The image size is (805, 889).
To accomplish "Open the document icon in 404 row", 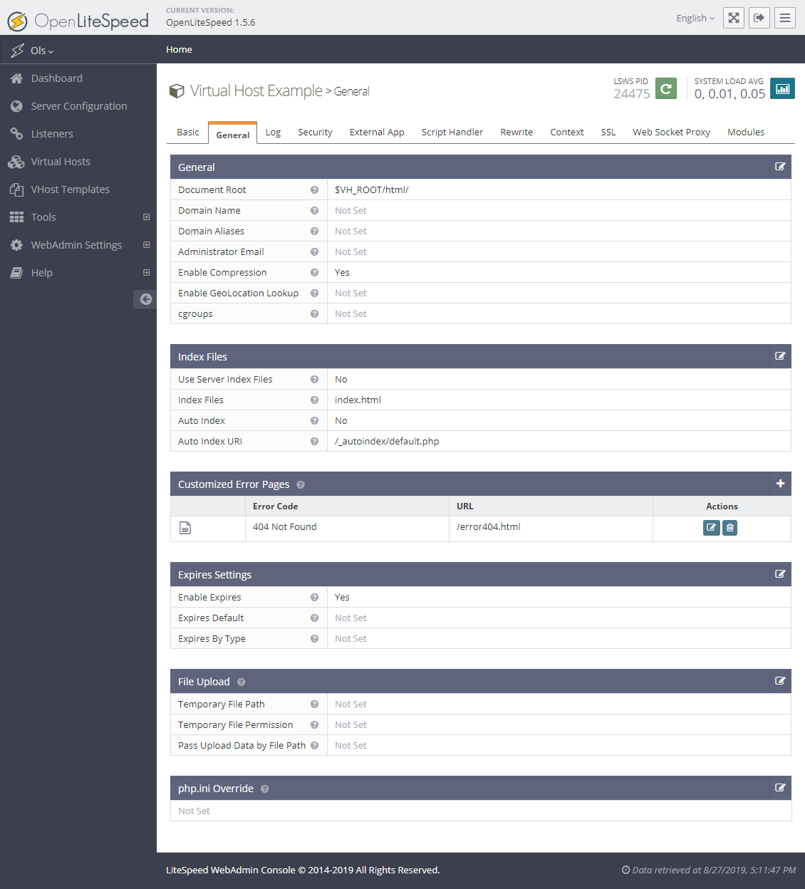I will 185,528.
